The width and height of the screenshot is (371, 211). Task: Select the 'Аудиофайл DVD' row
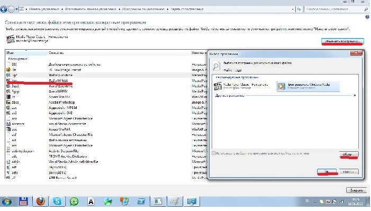tap(106, 113)
